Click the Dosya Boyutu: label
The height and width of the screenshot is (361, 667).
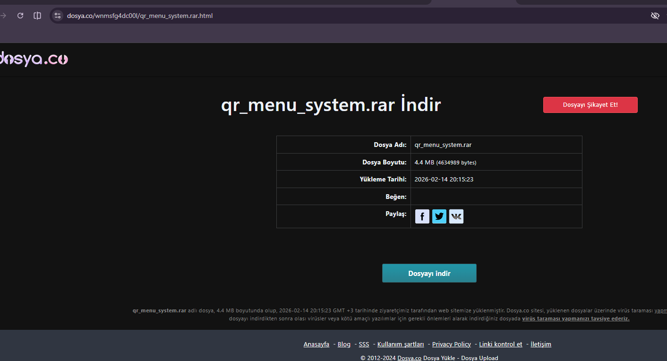(385, 162)
